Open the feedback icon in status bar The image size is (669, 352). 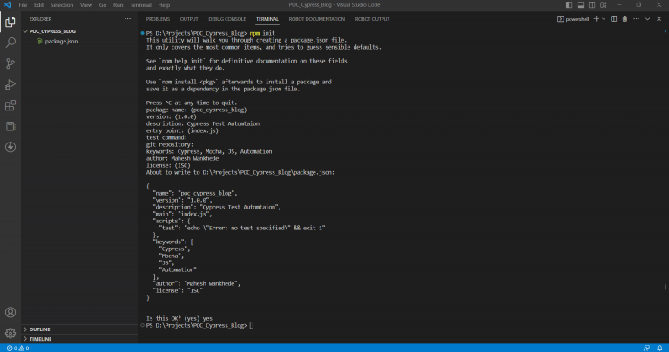click(x=647, y=349)
